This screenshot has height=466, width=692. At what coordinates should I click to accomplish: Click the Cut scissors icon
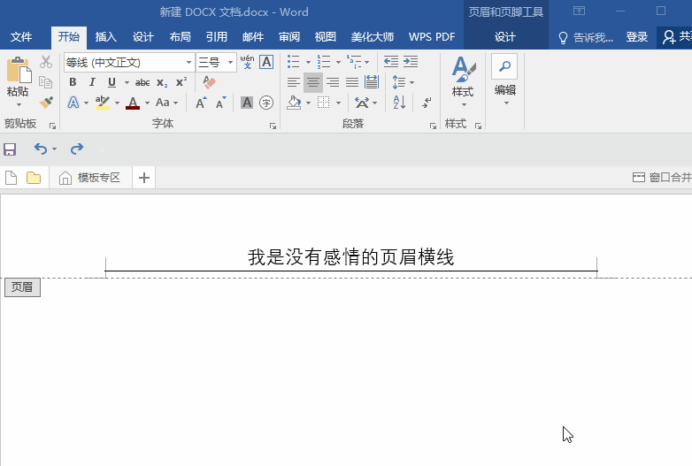click(x=46, y=62)
